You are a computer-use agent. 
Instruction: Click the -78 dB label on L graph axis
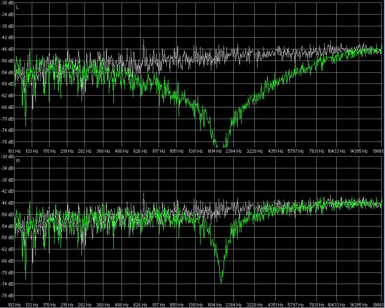tap(7, 142)
